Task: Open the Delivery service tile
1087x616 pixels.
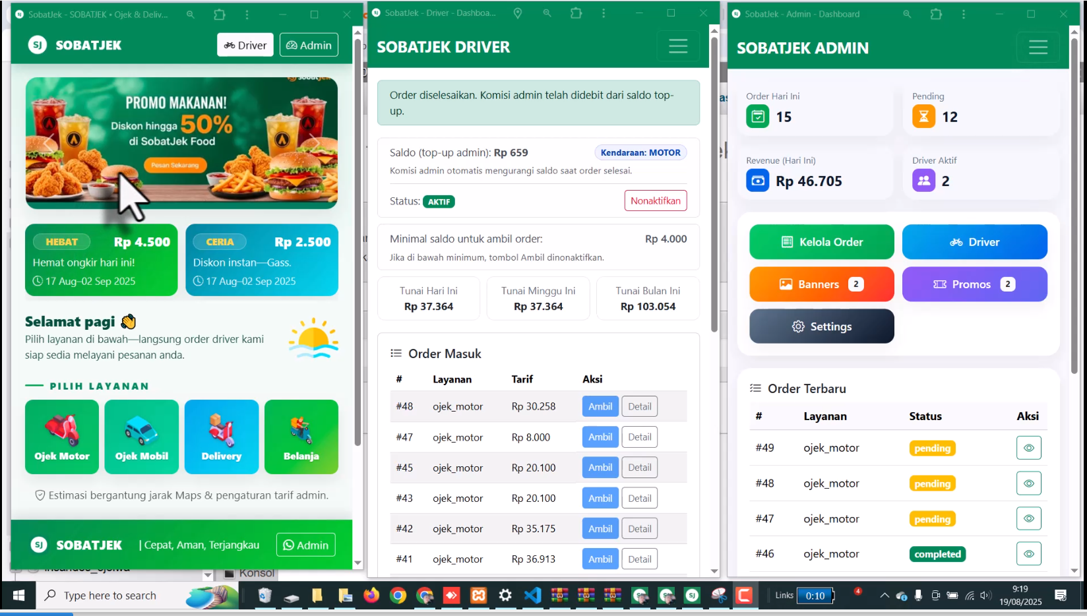Action: pos(222,437)
